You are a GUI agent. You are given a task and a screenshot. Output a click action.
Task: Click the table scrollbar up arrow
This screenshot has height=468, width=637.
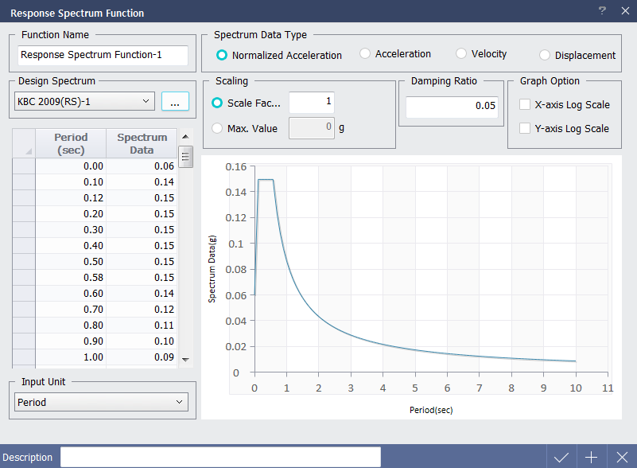pos(185,135)
